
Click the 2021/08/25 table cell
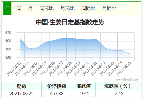[x=22, y=94]
